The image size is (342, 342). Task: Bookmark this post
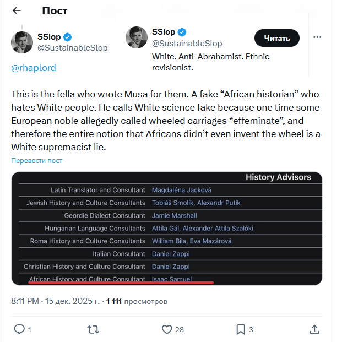241,329
